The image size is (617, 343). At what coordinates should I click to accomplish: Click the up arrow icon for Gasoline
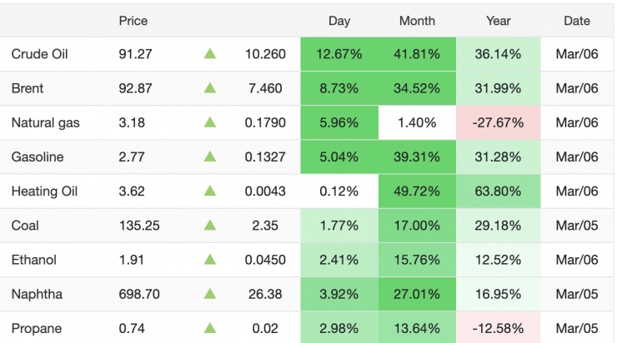click(x=209, y=157)
